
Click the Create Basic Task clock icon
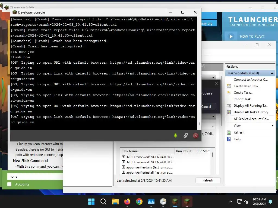[229, 86]
